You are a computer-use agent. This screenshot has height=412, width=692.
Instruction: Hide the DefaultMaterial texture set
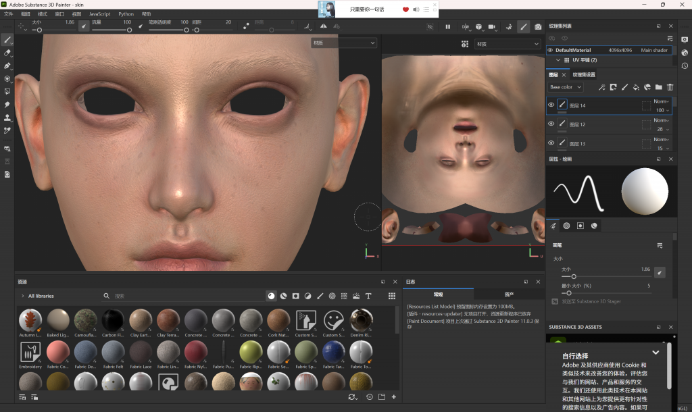[550, 50]
